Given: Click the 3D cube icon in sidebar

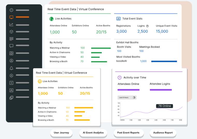Looking at the screenshot, I should pos(11,32).
